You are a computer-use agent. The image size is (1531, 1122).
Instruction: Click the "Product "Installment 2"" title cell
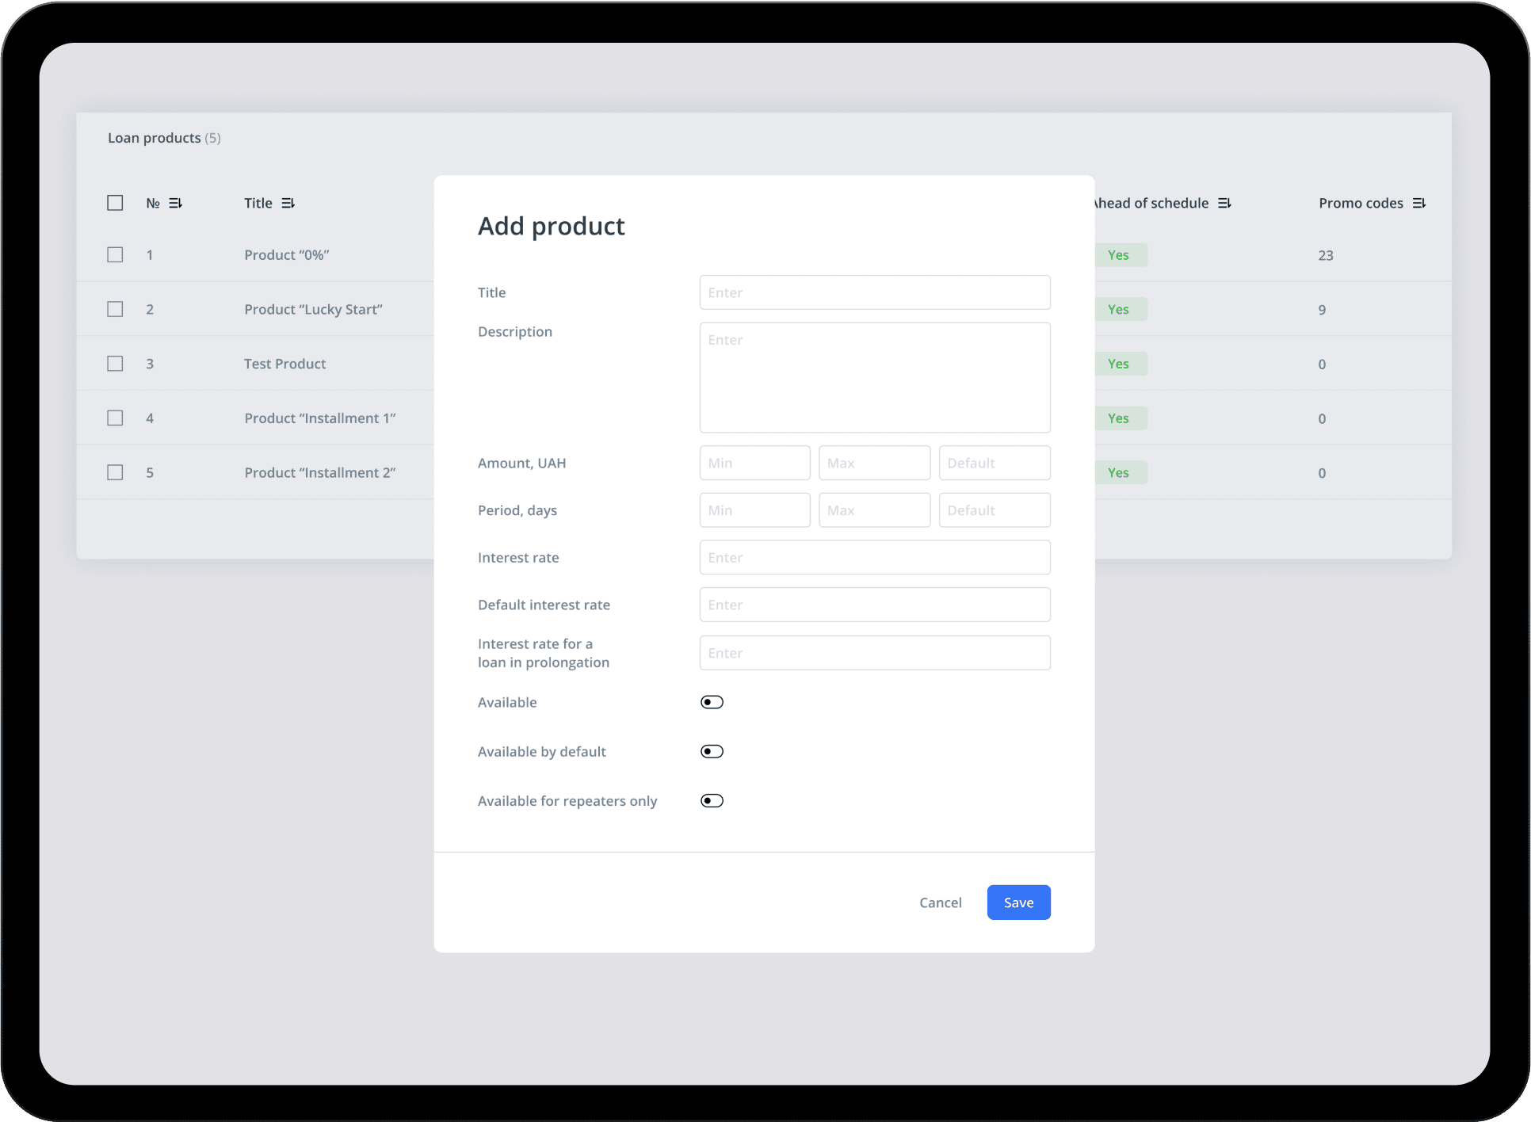click(319, 473)
